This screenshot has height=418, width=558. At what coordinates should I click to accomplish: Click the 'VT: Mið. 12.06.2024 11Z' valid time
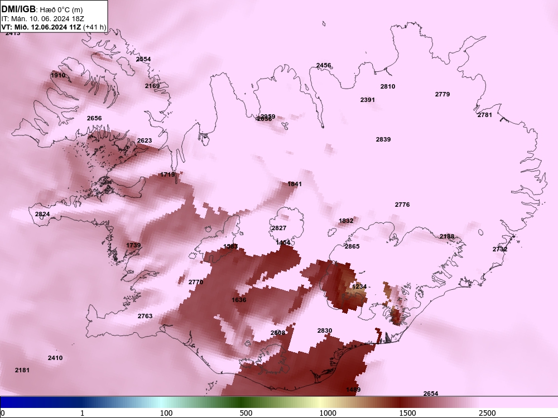(41, 27)
